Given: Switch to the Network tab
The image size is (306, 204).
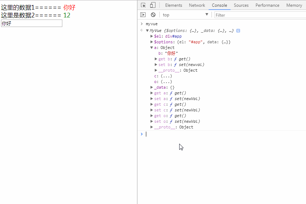Looking at the screenshot, I should click(x=197, y=5).
